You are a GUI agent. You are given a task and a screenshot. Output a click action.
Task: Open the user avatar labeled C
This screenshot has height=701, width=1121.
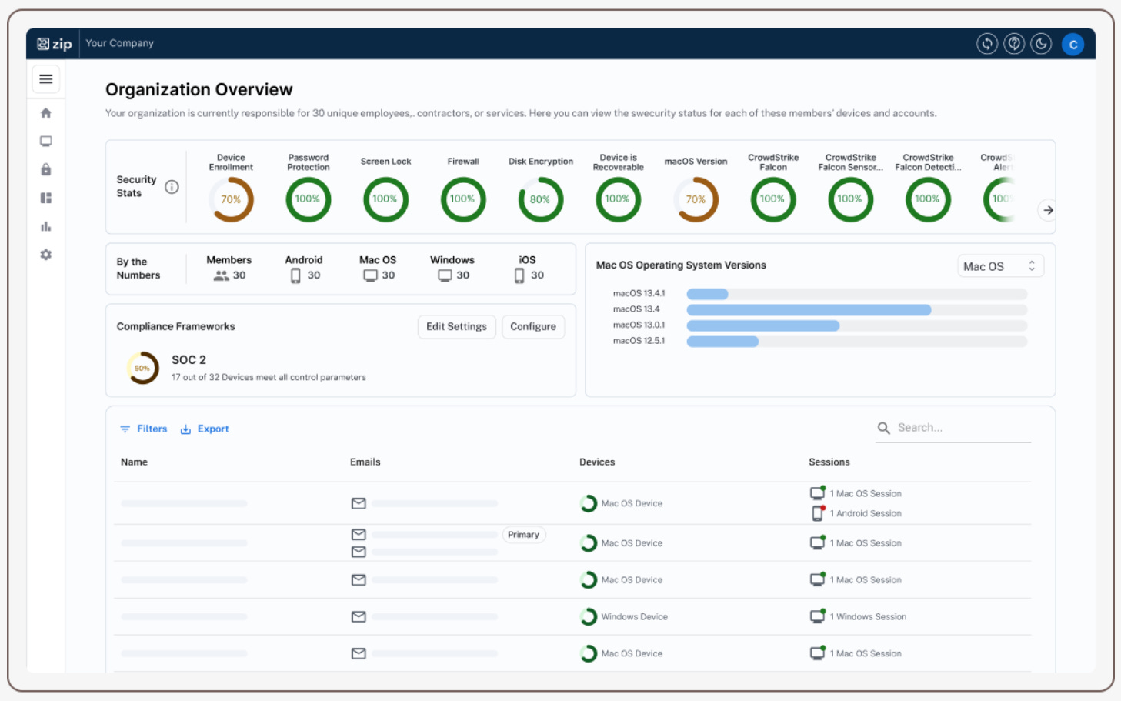(x=1073, y=44)
